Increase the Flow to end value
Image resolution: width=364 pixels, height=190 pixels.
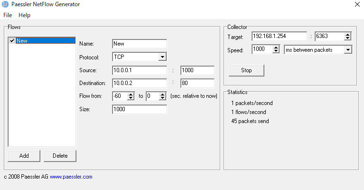[x=163, y=94]
